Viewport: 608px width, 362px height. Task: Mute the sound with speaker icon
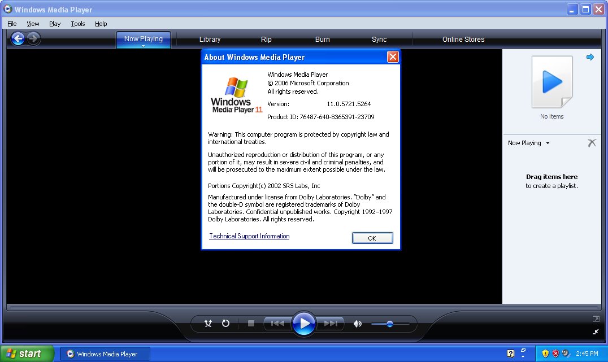coord(358,324)
